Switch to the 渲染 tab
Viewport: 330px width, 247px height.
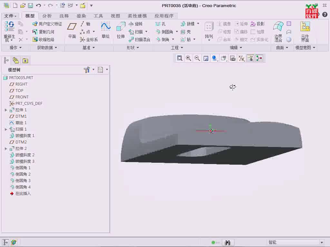(81, 16)
